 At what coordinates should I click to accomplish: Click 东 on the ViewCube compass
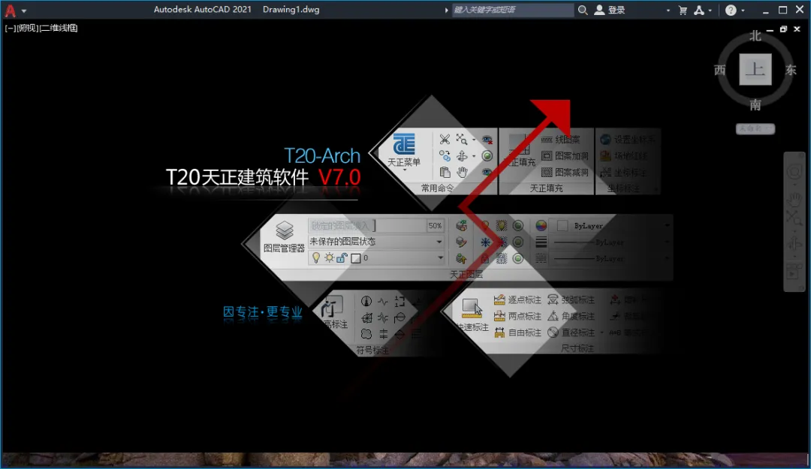click(x=791, y=70)
